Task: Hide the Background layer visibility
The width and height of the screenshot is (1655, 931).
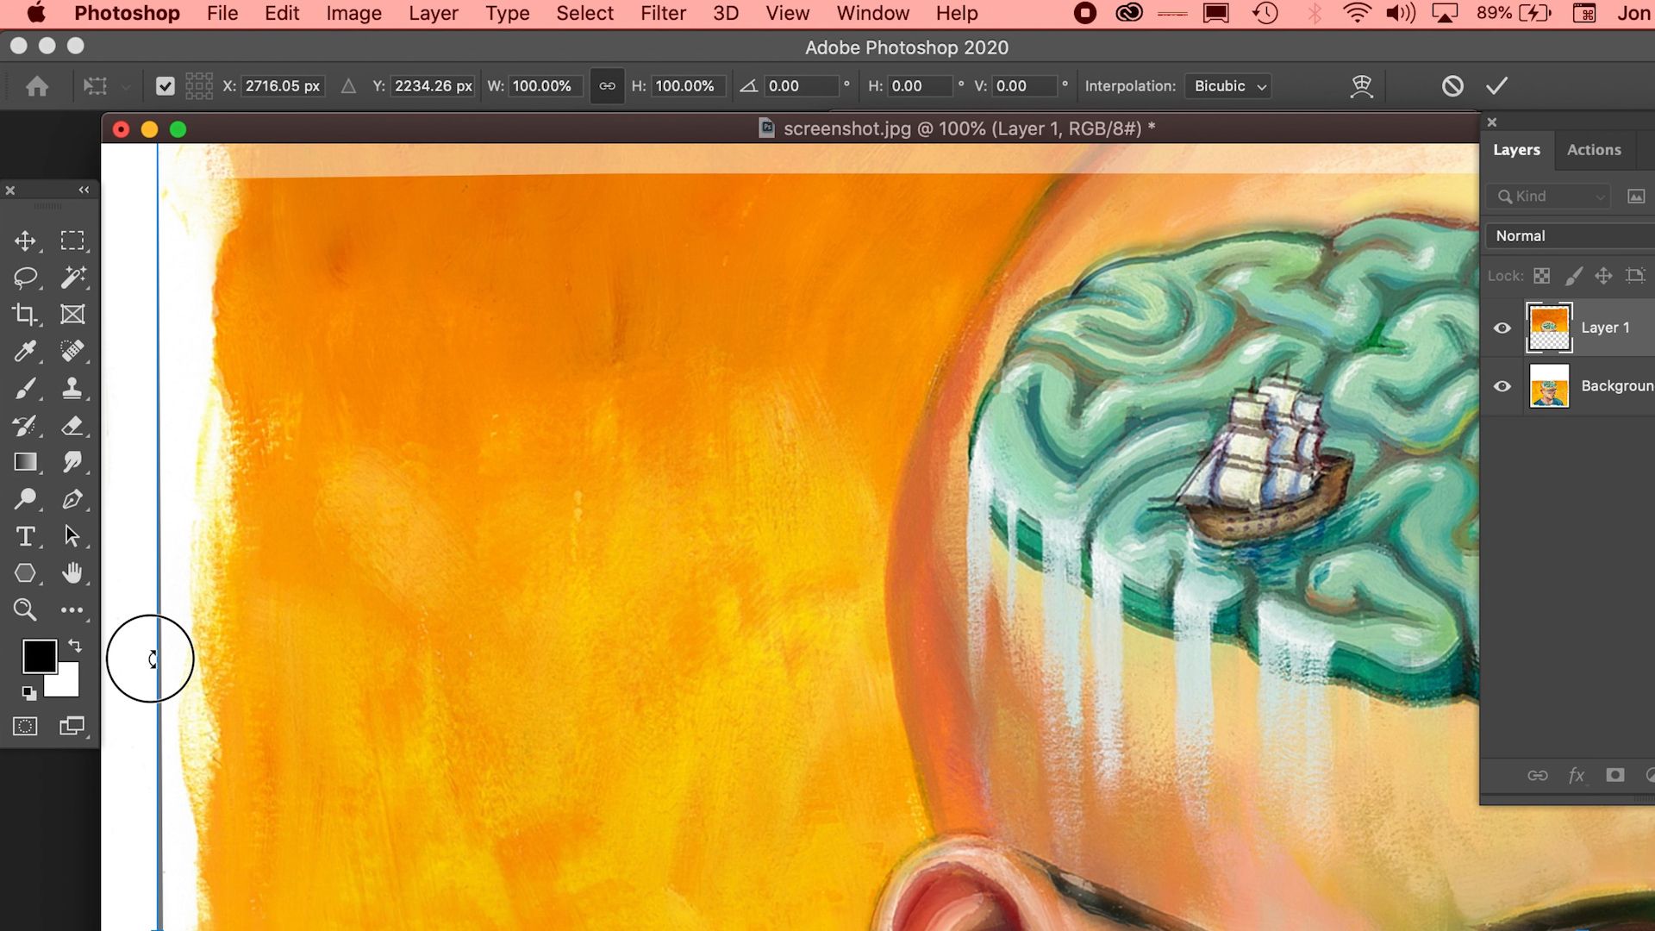Action: tap(1502, 386)
